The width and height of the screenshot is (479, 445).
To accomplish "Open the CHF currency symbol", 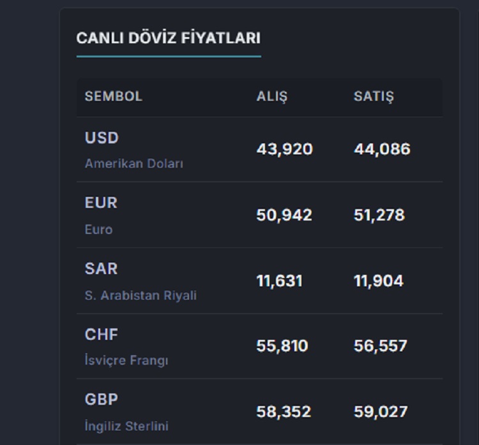I will coord(101,334).
